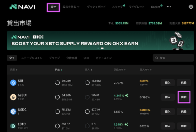Expand the 収益を得る dropdown menu
196x132 pixels.
pyautogui.click(x=71, y=7)
